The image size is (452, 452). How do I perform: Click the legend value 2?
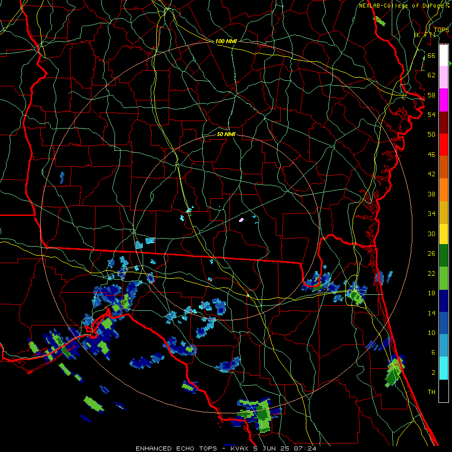pyautogui.click(x=433, y=373)
